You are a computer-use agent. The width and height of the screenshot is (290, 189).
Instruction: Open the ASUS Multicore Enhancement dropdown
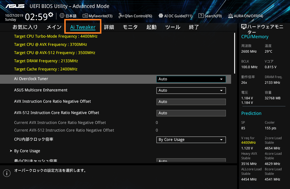[191, 91]
